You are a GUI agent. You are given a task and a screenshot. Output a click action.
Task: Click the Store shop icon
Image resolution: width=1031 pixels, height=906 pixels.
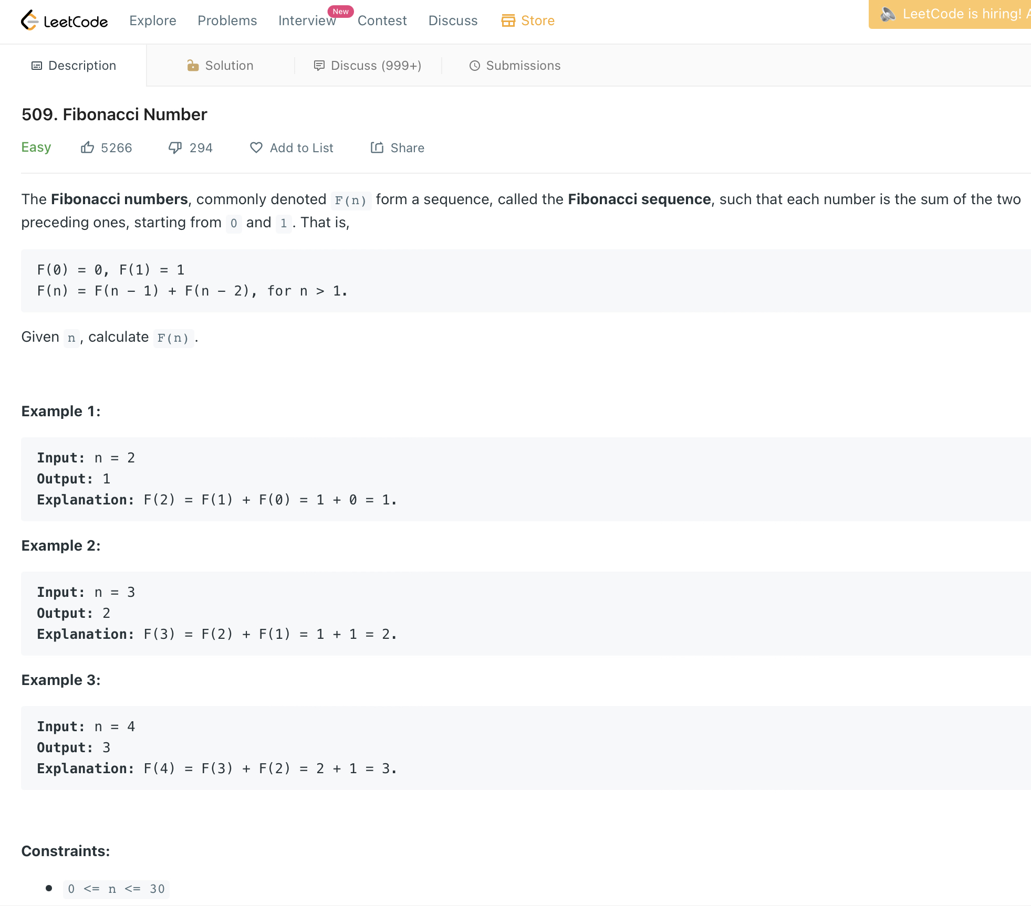pos(508,20)
